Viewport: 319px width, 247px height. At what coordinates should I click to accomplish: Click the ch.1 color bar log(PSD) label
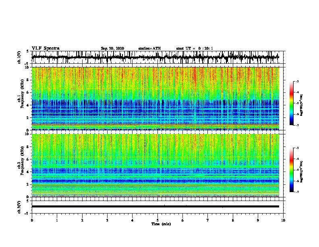[302, 105]
